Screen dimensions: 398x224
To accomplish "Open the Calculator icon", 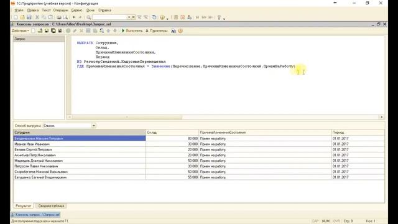I will pyautogui.click(x=175, y=17).
